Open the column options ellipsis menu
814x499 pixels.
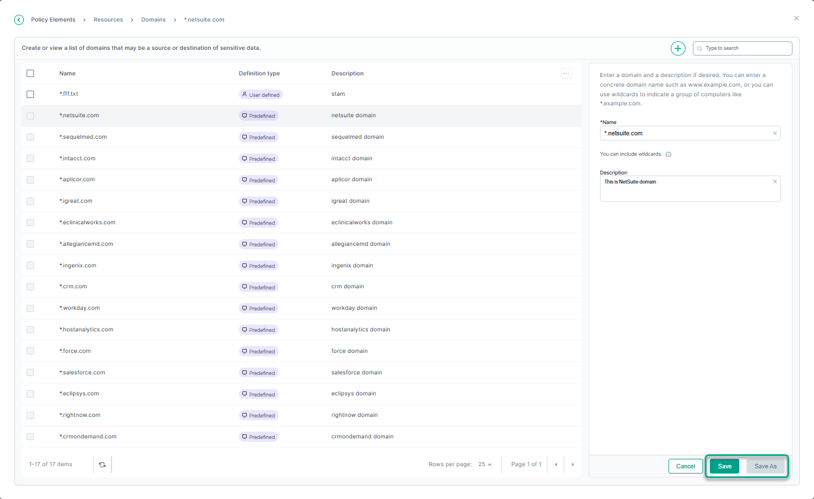point(566,74)
